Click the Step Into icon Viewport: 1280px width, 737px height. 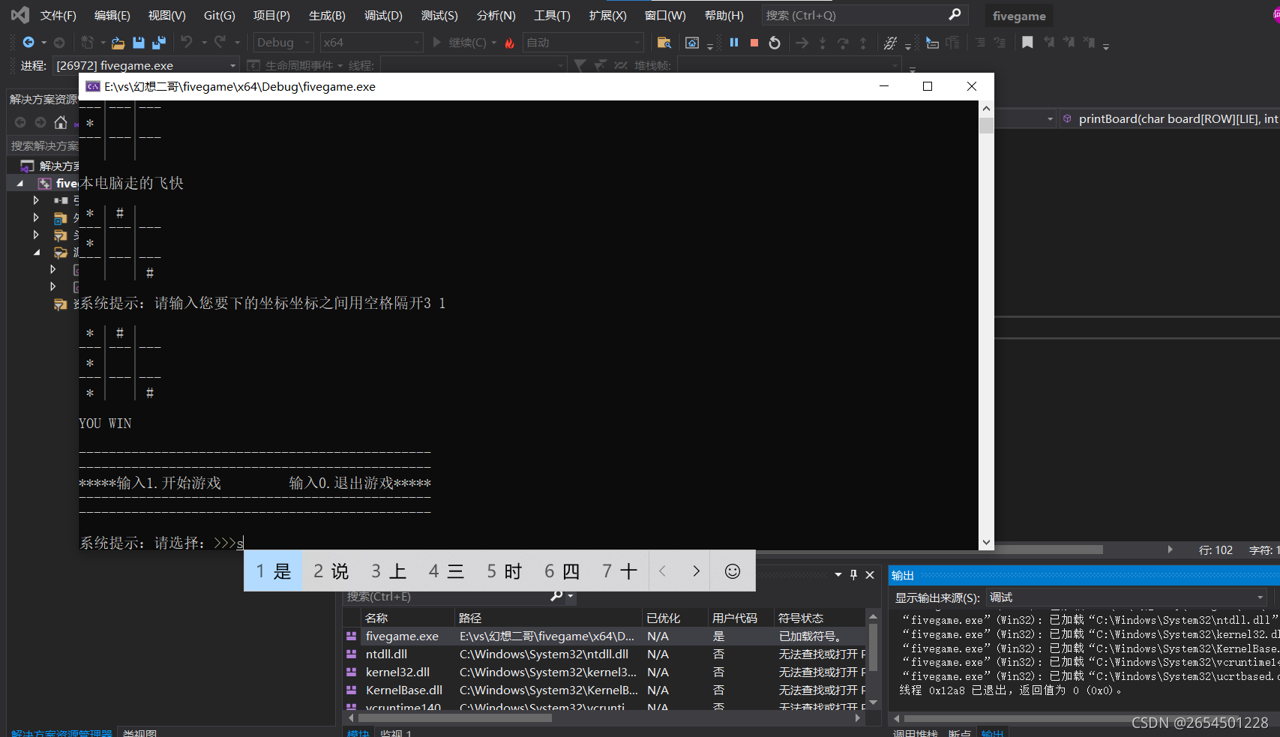(823, 43)
